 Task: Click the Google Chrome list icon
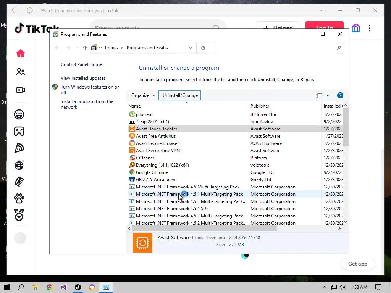(x=132, y=172)
